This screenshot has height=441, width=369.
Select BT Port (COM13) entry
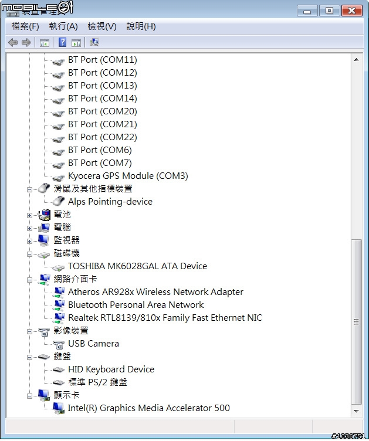(103, 86)
